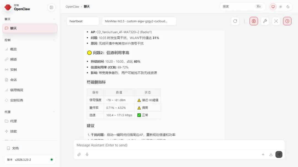Viewport: 298px width, 167px height.
Task: Toggle the clock scheduled sessions icon button
Action: tap(287, 21)
